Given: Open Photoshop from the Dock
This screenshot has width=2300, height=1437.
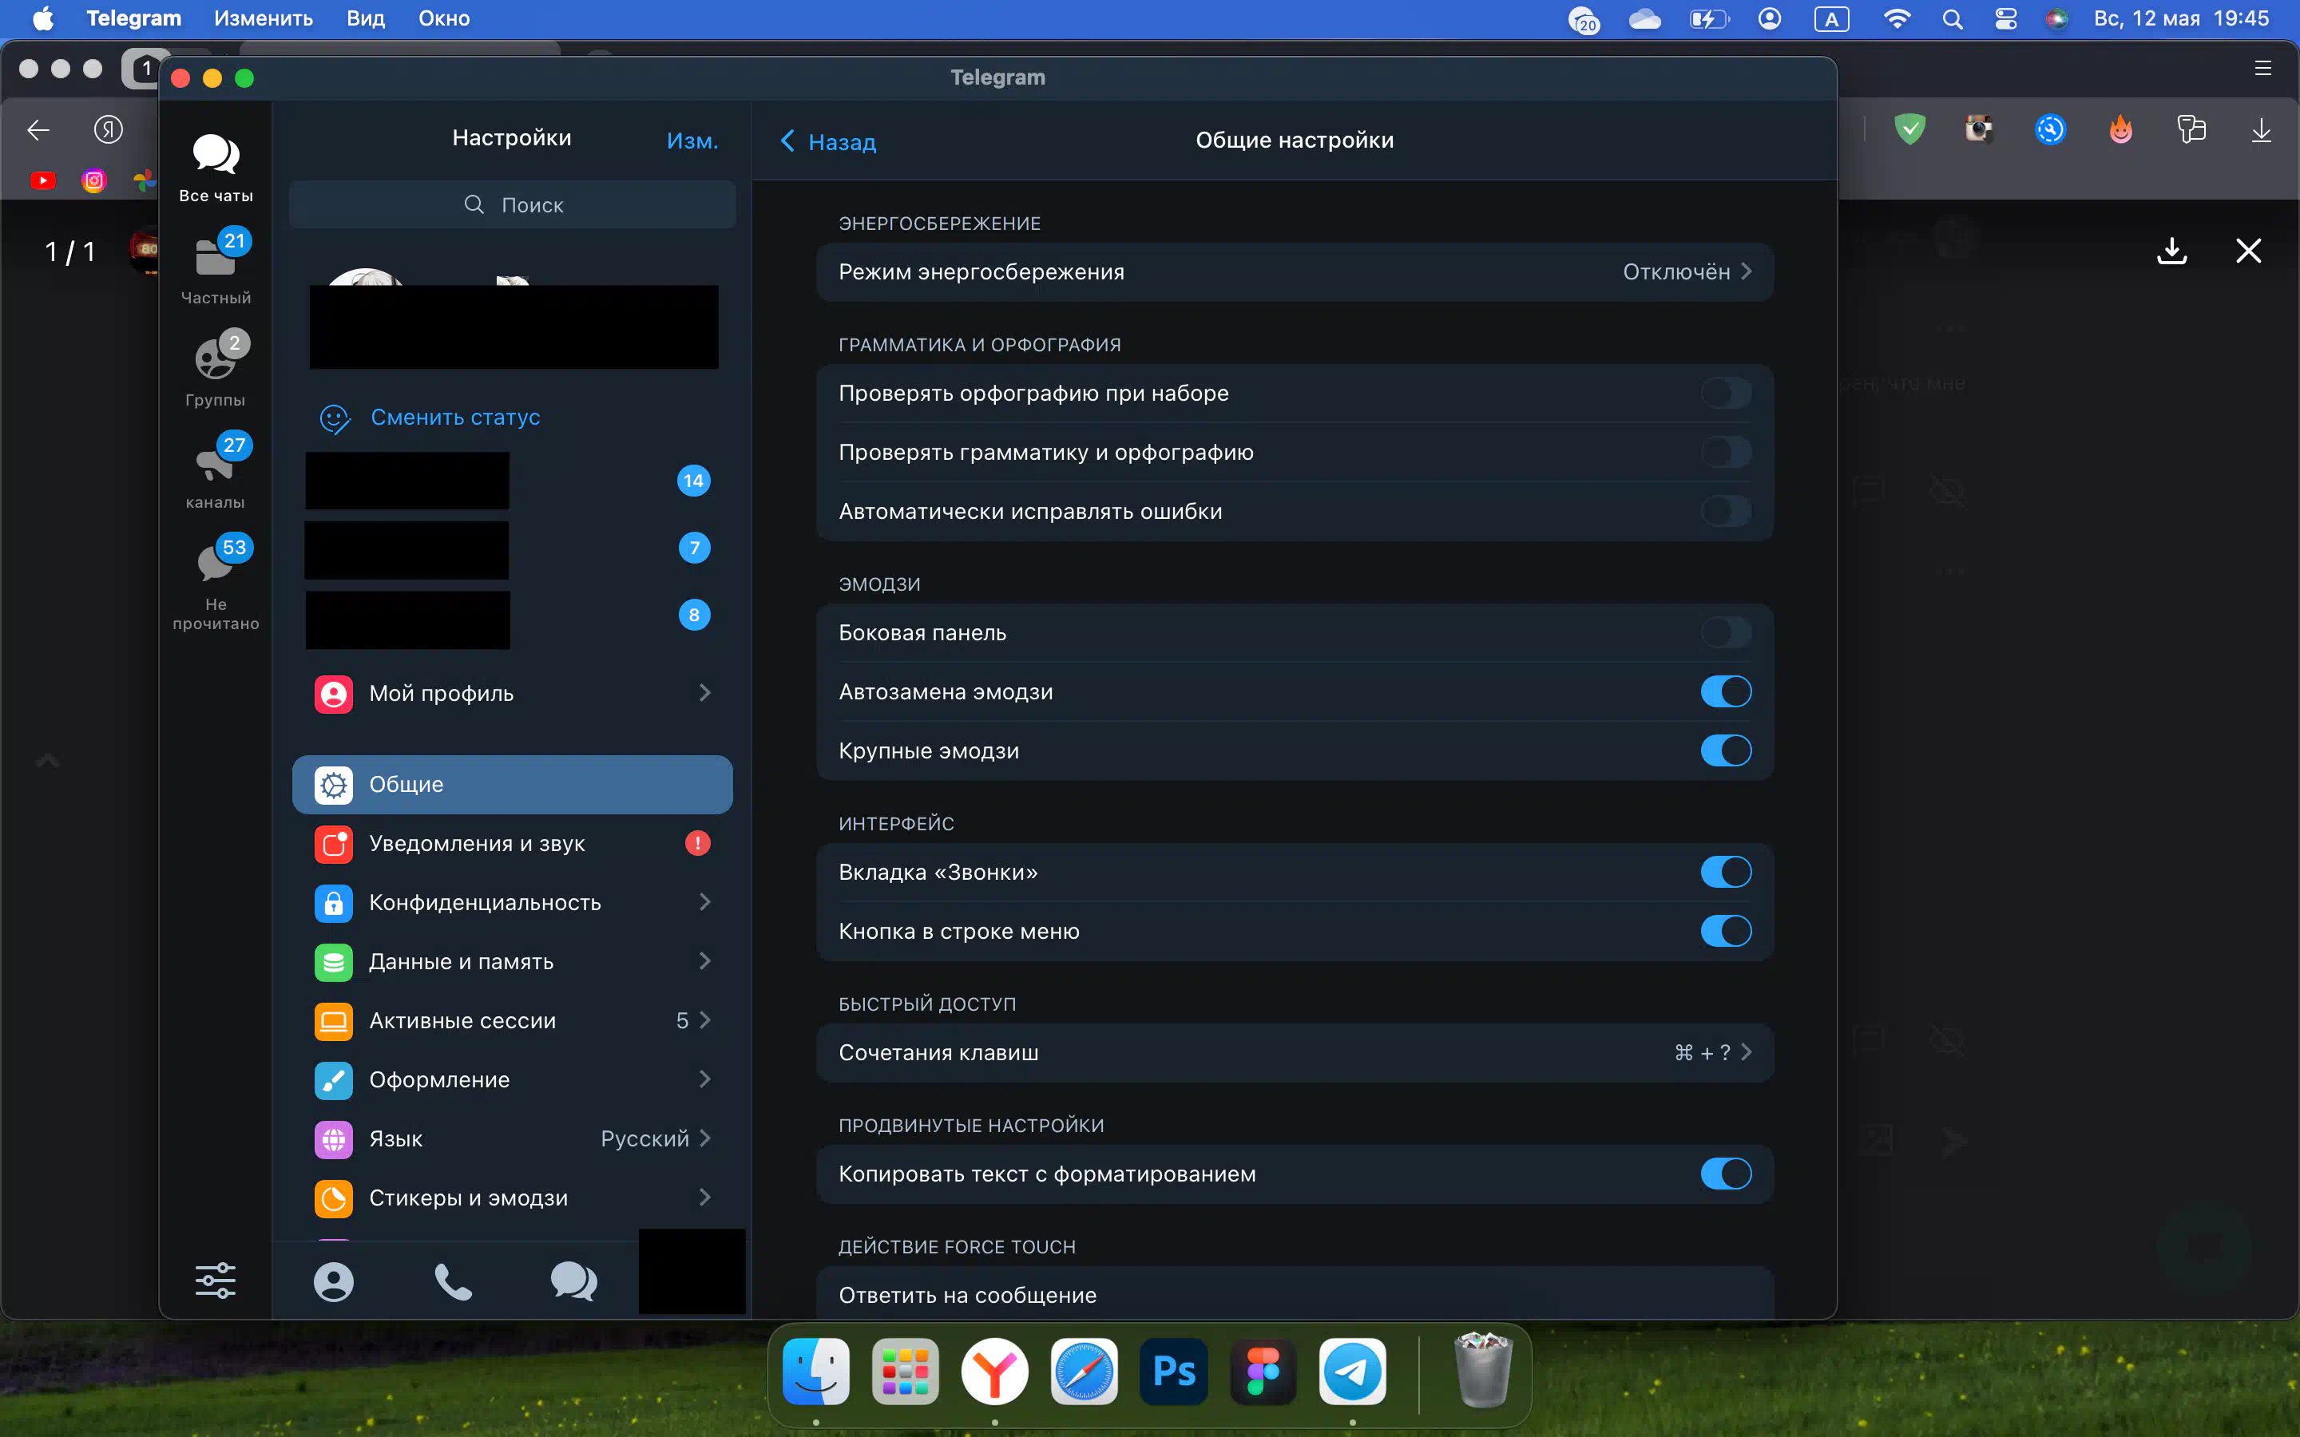Looking at the screenshot, I should (x=1174, y=1372).
